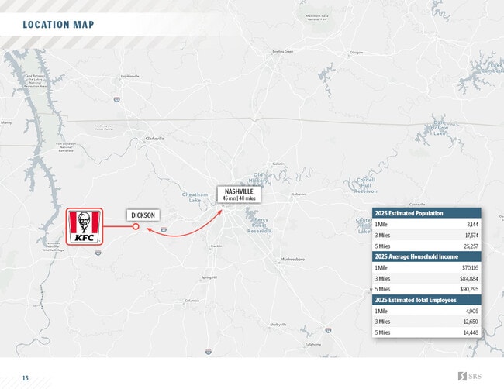Click the Location Map title header
The image size is (504, 389).
point(58,25)
